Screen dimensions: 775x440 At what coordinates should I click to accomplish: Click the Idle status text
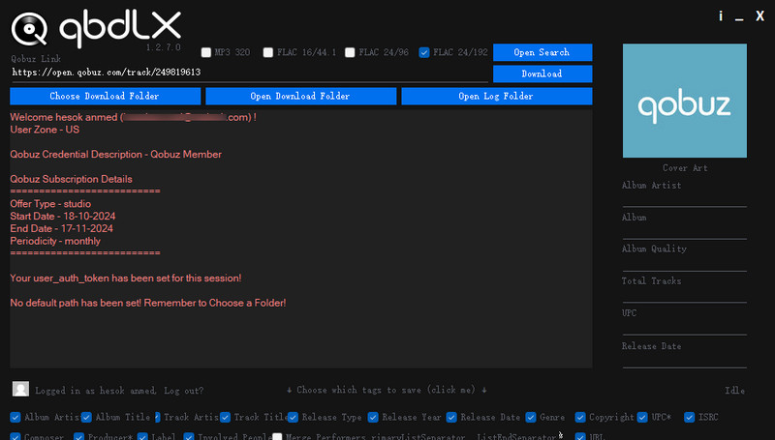coord(735,390)
